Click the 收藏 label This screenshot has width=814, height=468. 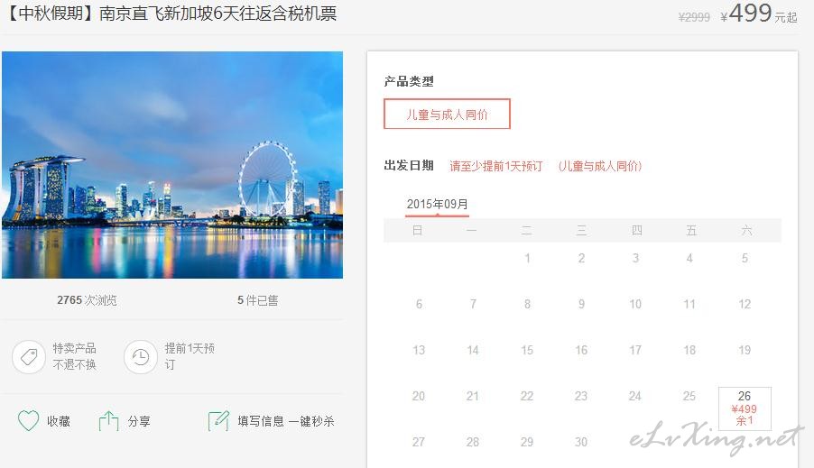click(59, 421)
